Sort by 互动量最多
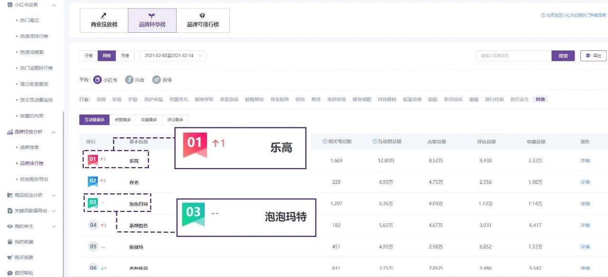The image size is (608, 277). 95,120
